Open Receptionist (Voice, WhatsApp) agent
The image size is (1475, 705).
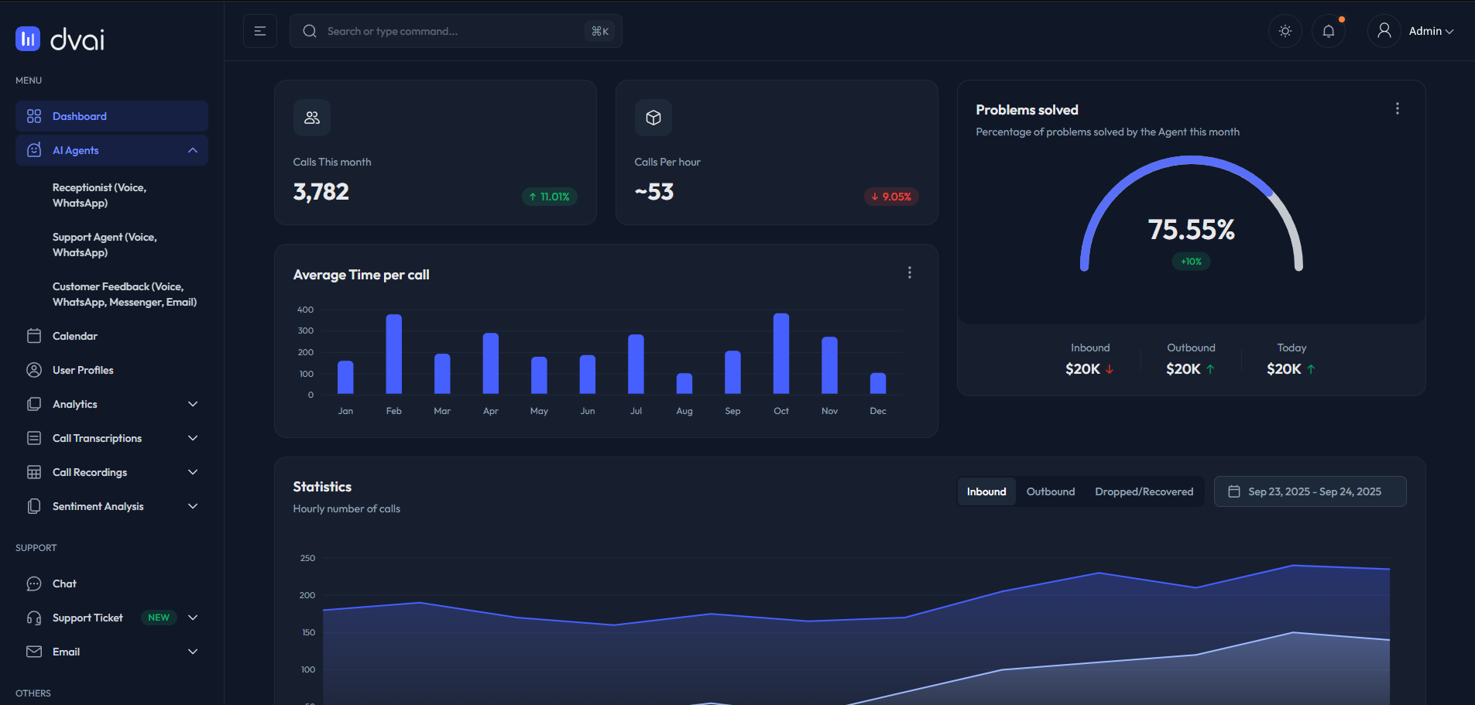coord(99,195)
